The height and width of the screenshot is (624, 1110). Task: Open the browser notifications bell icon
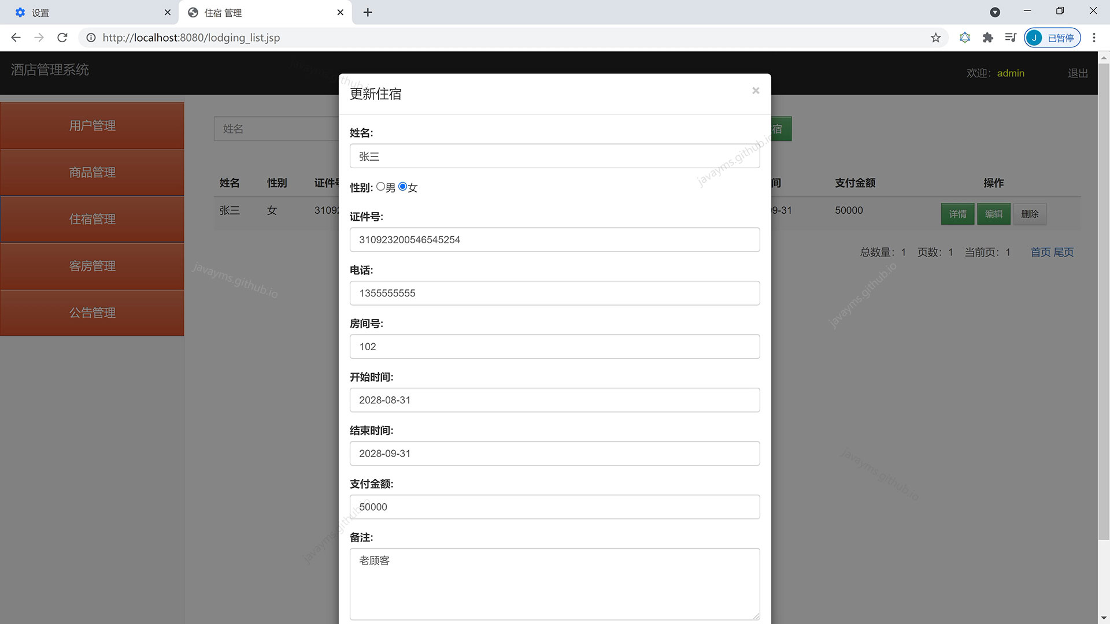tap(964, 38)
